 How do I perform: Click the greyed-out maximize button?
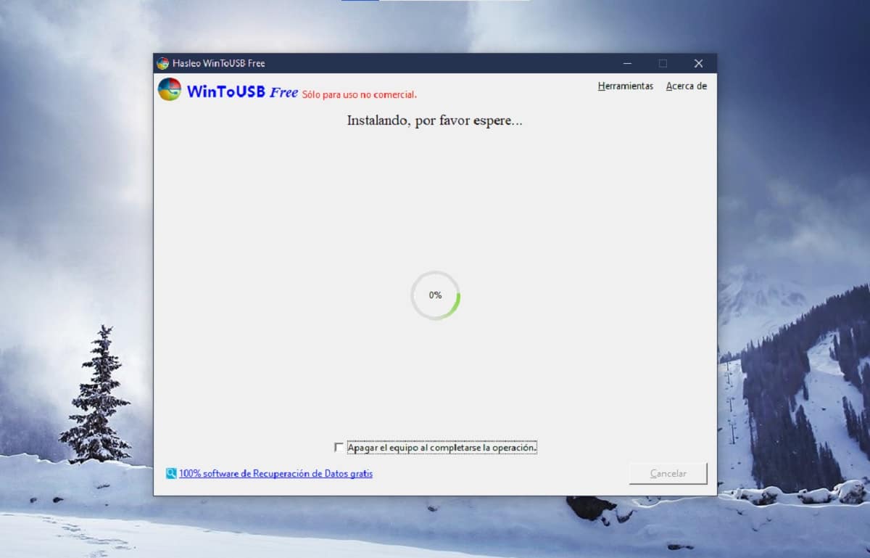663,63
